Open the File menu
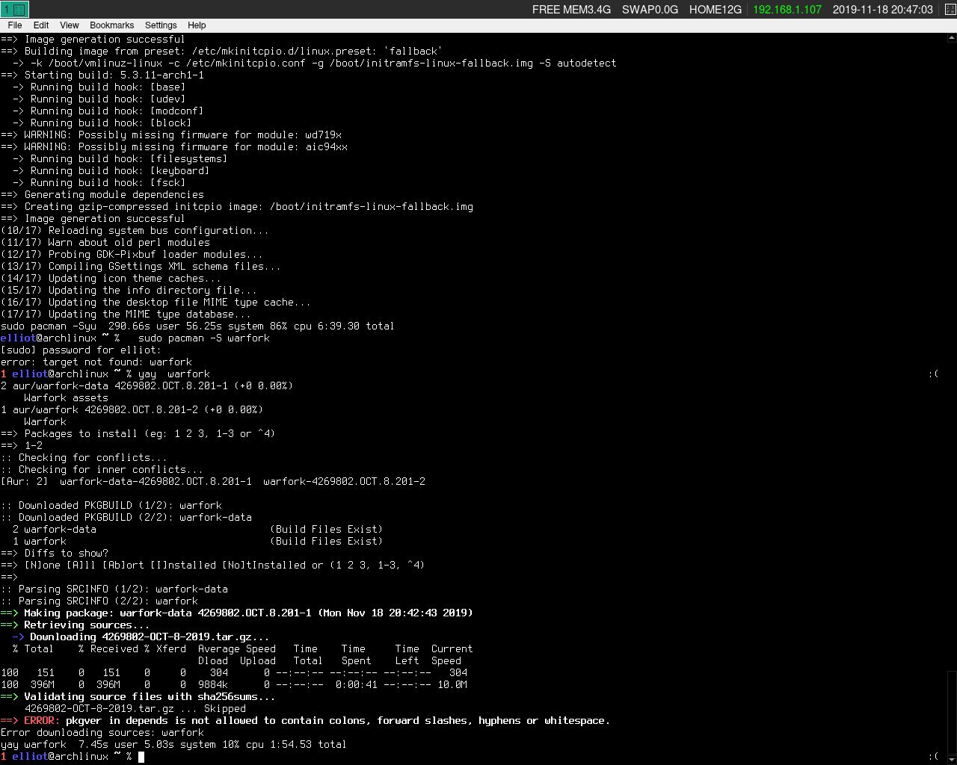The height and width of the screenshot is (765, 957). point(14,25)
